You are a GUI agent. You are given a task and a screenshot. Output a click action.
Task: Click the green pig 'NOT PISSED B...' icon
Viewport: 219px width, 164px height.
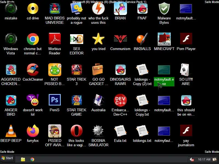(55, 70)
